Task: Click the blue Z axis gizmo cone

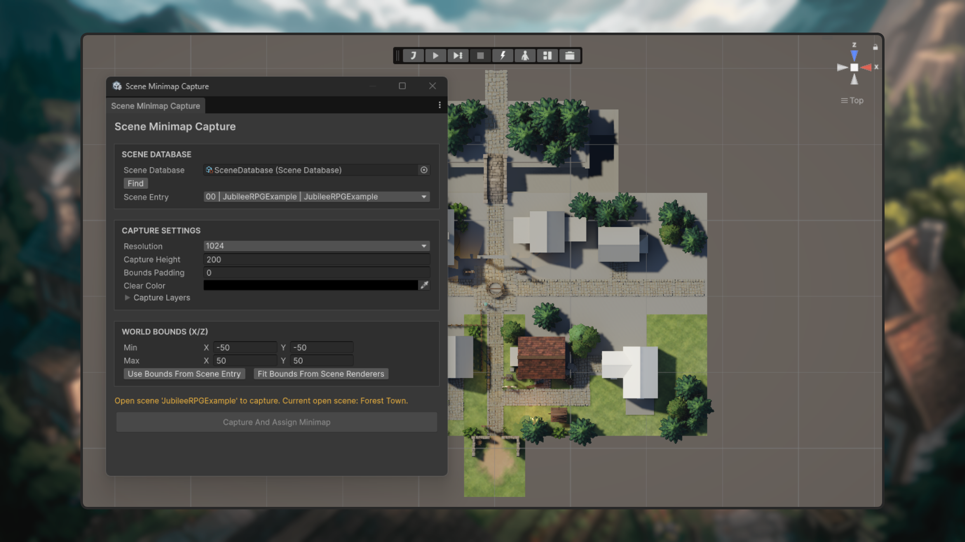Action: click(854, 55)
